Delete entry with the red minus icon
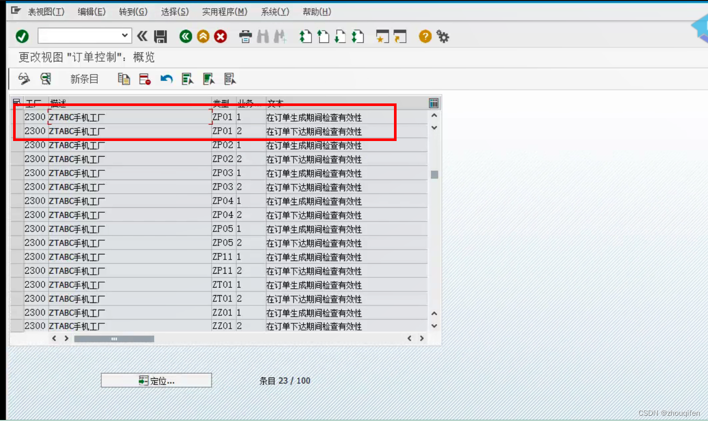The width and height of the screenshot is (708, 422). click(x=145, y=79)
